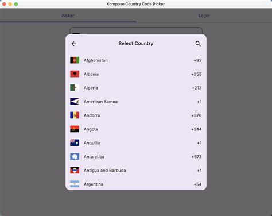Select the +355 dial code
The image size is (272, 216).
coord(196,74)
